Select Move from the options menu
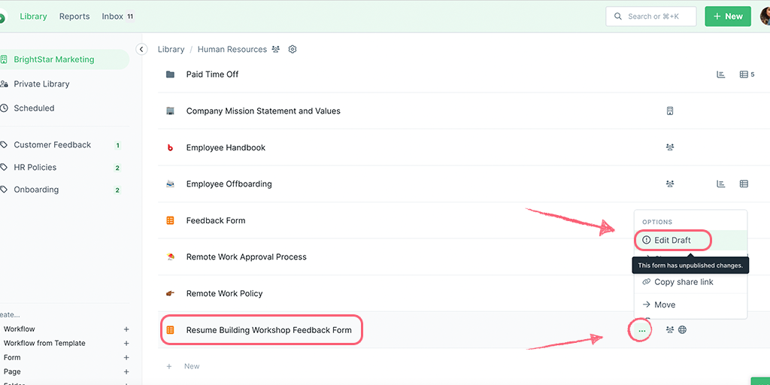 tap(665, 305)
